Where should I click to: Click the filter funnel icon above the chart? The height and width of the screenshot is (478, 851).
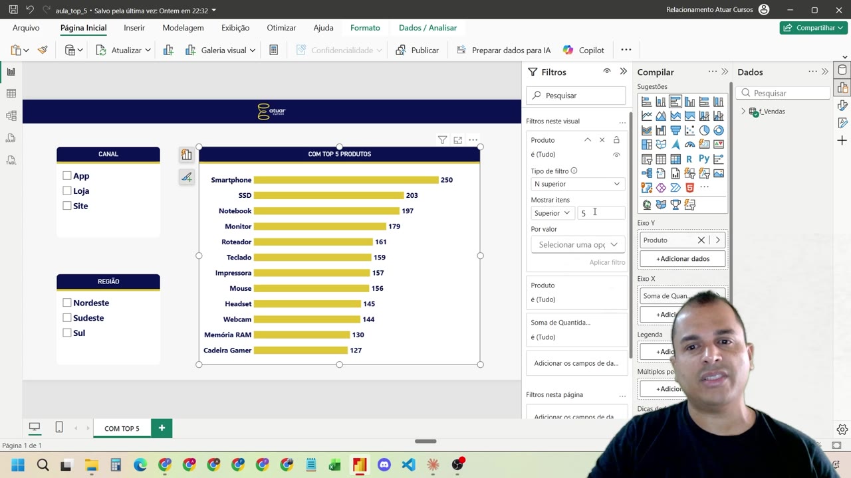click(x=442, y=140)
